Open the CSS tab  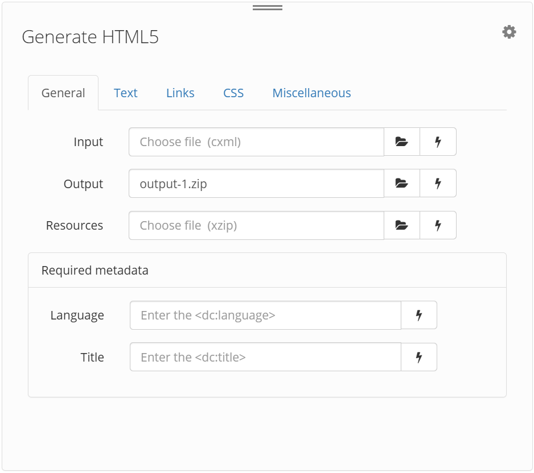tap(233, 93)
